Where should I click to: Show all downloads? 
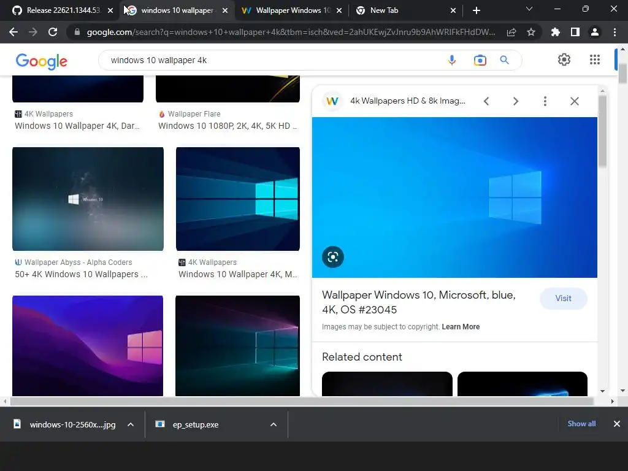coord(581,424)
